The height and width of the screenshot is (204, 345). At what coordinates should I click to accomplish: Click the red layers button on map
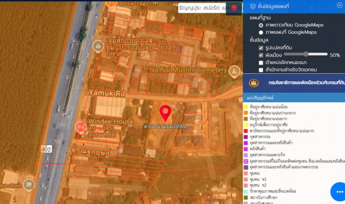coord(233,9)
